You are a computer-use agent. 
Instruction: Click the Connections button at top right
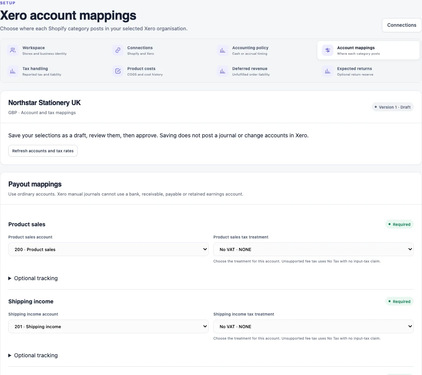pyautogui.click(x=402, y=25)
